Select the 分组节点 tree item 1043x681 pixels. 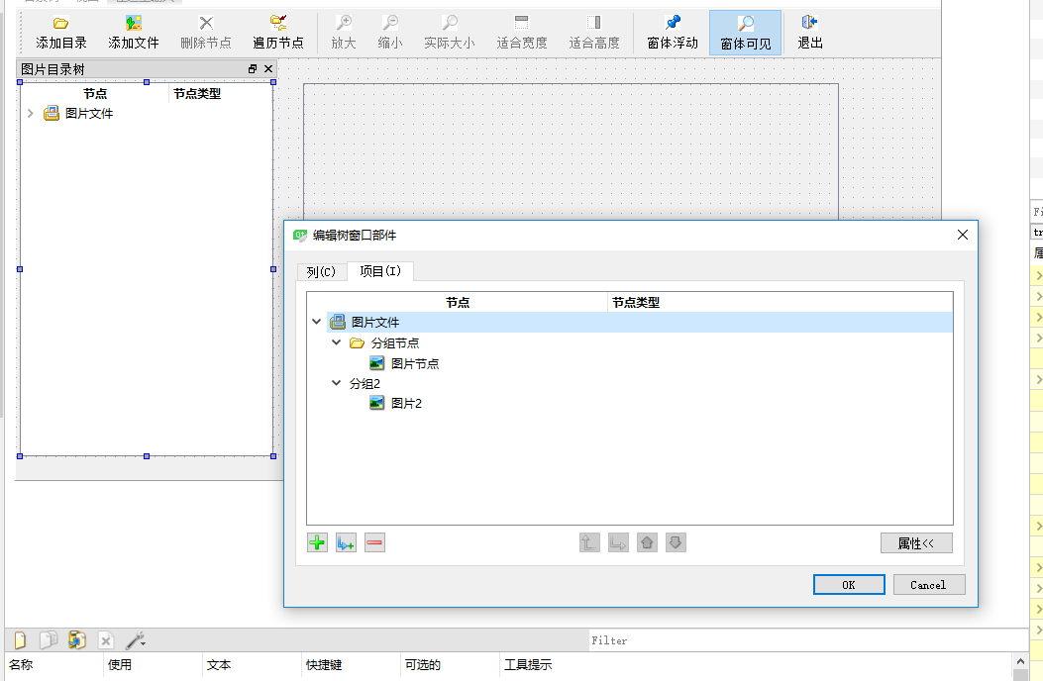(x=395, y=343)
